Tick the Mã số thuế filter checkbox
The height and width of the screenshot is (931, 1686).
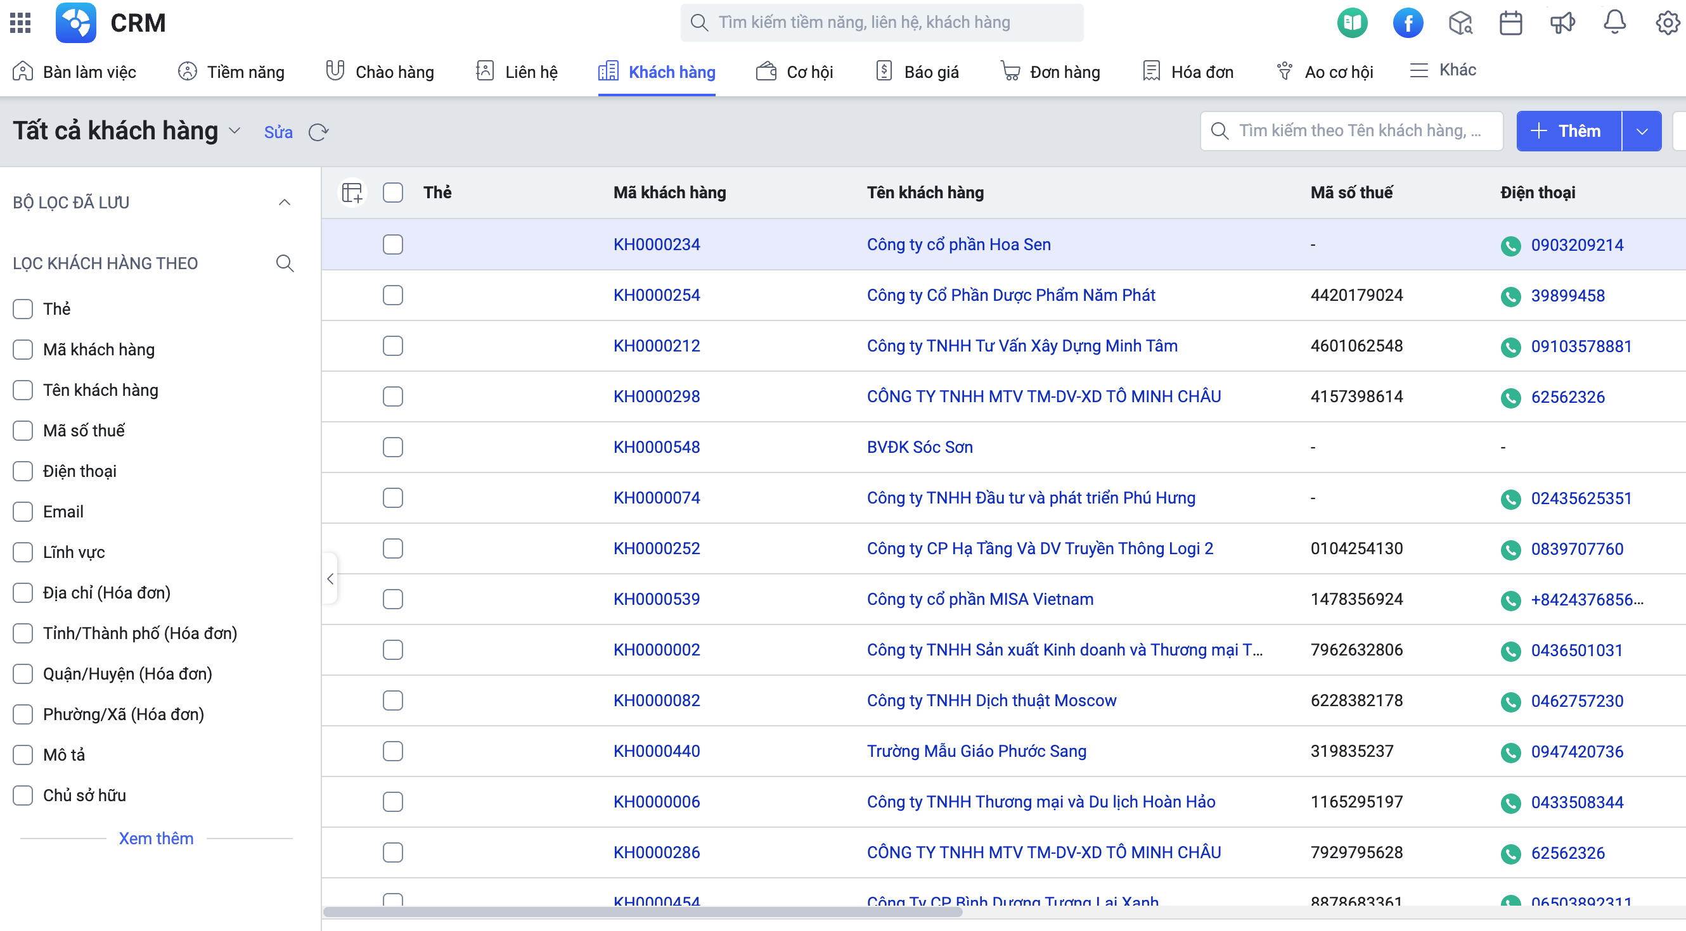point(23,431)
